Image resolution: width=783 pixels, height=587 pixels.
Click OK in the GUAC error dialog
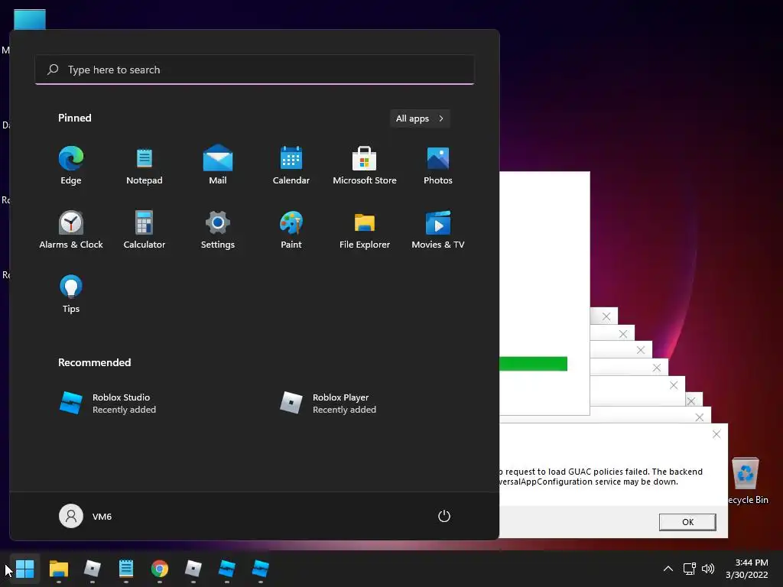pos(687,522)
